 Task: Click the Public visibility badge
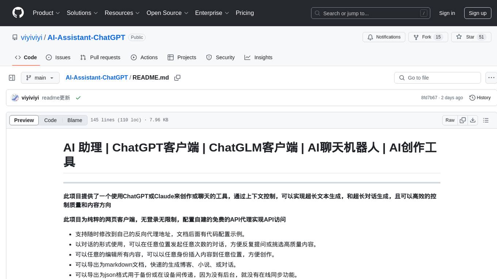[x=137, y=37]
